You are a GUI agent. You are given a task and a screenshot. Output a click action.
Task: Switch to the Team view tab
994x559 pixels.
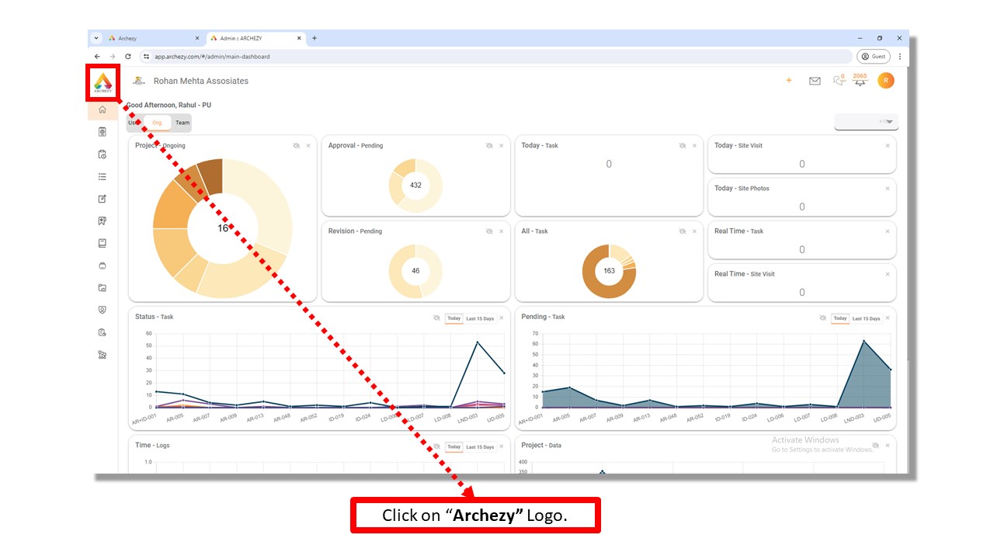point(182,123)
